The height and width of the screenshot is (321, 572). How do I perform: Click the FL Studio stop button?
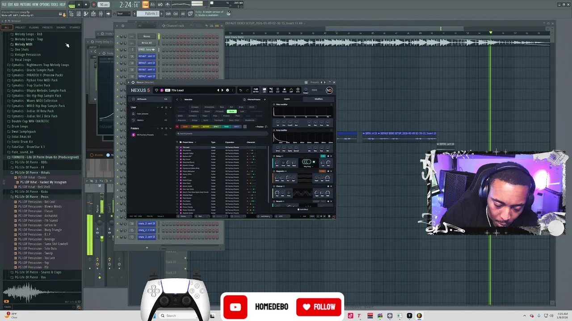coord(86,4)
